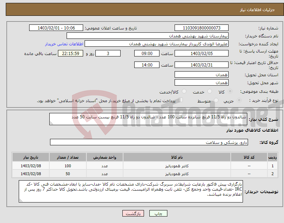
Task: Select the جزیی purchase type radio
Action: pyautogui.click(x=239, y=100)
